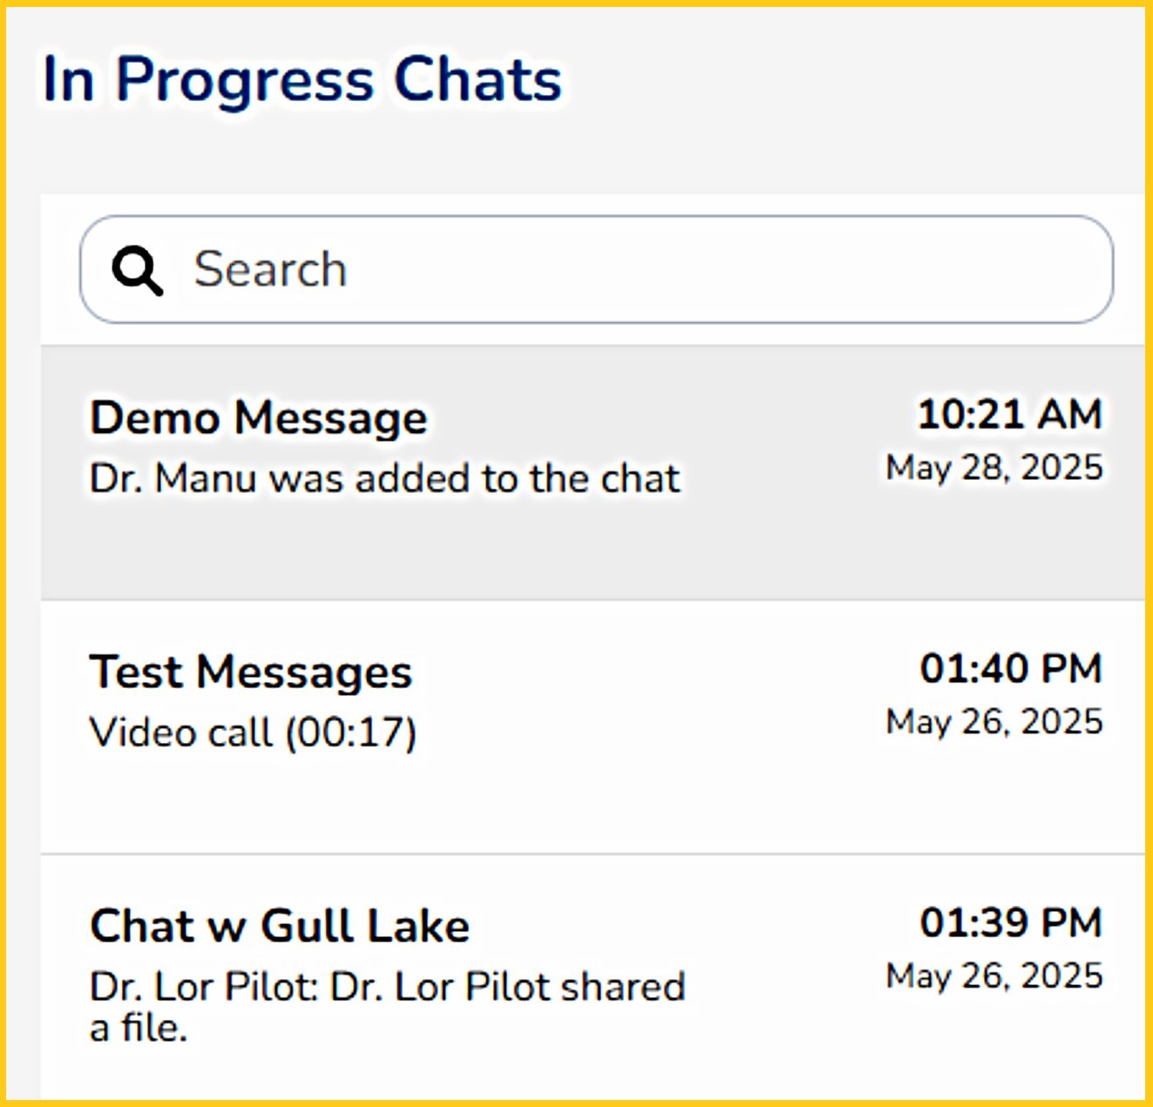Viewport: 1153px width, 1107px height.
Task: Click the 01:39 PM timestamp
Action: click(1011, 923)
